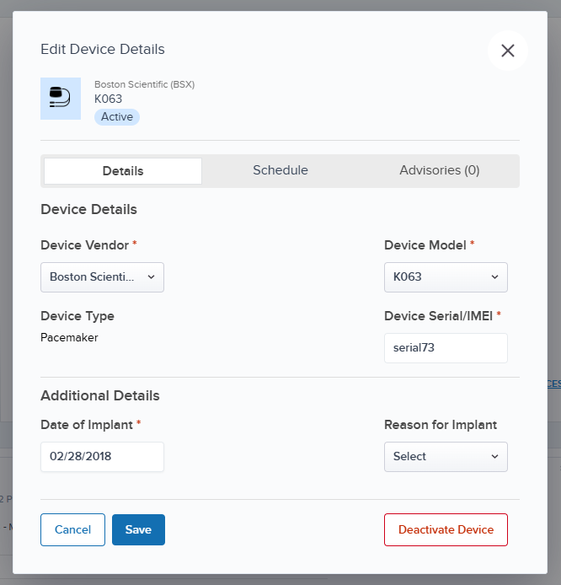This screenshot has width=561, height=585.
Task: Click the Device Details section heading
Action: pos(88,209)
